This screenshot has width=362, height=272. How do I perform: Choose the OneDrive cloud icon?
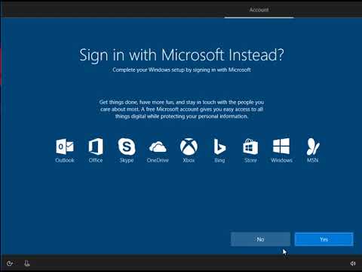point(158,147)
